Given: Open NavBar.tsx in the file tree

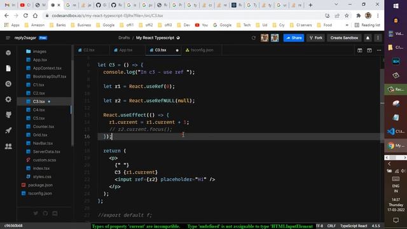Looking at the screenshot, I should (x=43, y=143).
